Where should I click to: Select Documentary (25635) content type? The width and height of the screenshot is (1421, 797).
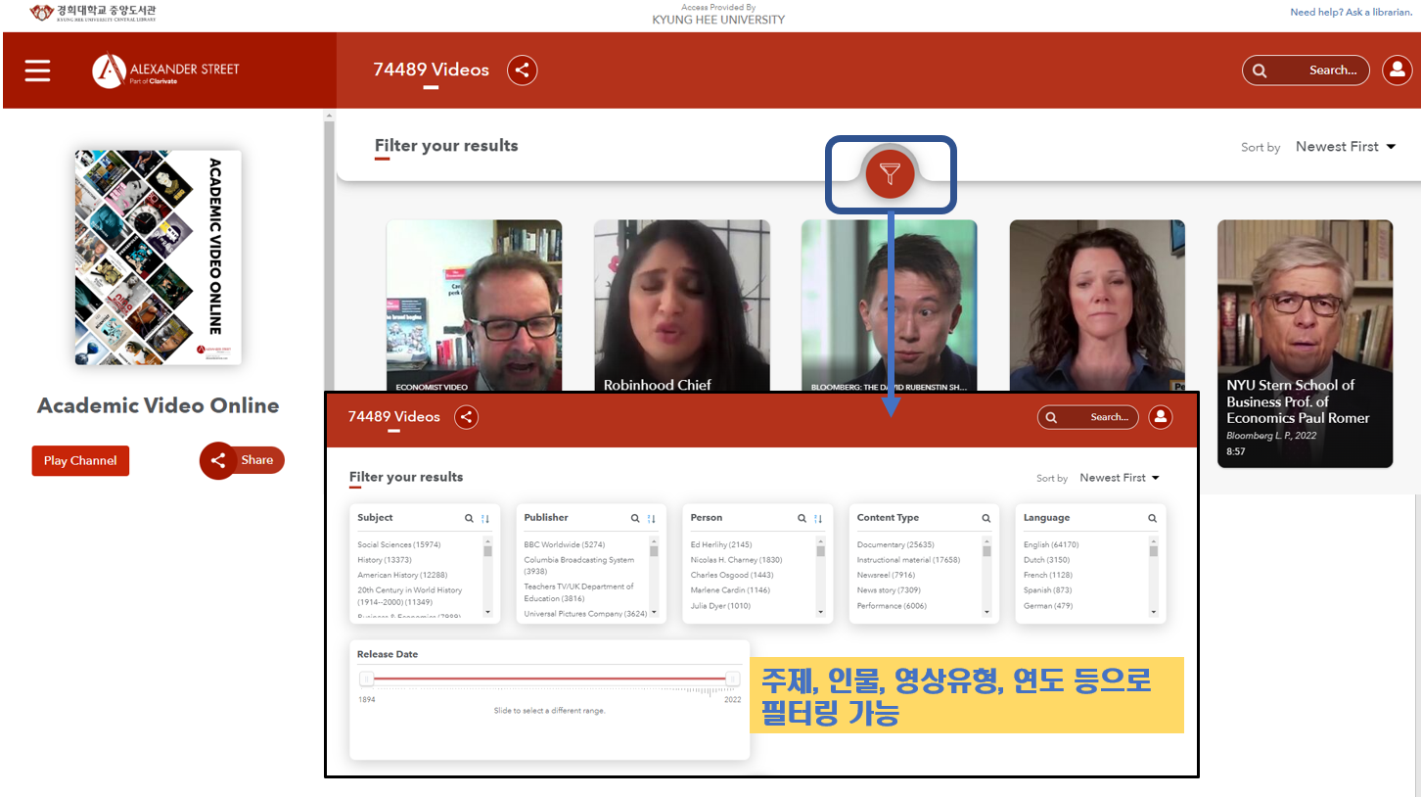pyautogui.click(x=895, y=544)
